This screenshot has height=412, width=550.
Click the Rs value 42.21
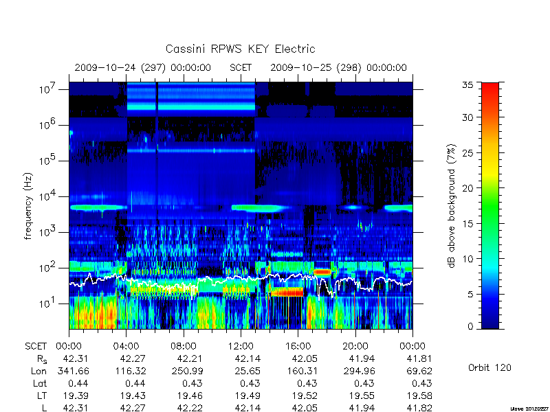click(190, 358)
